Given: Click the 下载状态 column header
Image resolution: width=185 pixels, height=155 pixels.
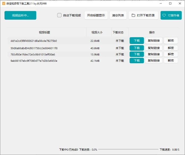Looking at the screenshot, I should (118, 32).
